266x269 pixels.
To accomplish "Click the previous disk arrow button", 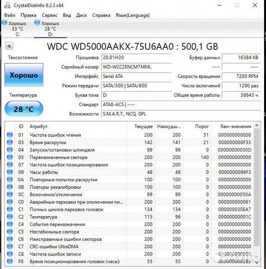I will pos(9,46).
